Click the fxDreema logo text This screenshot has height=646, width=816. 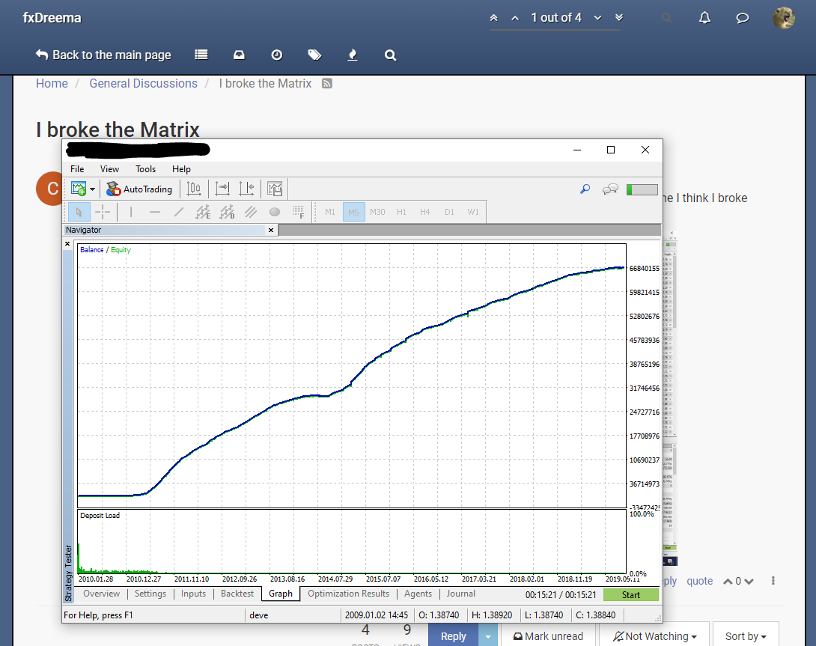52,18
